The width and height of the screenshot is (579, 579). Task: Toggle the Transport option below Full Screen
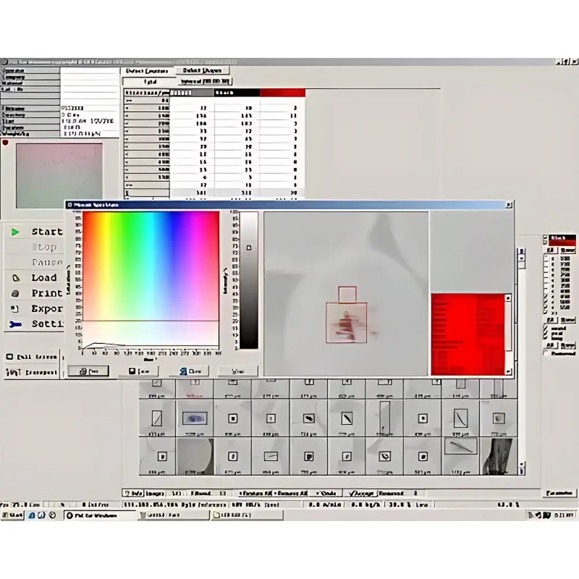9,371
